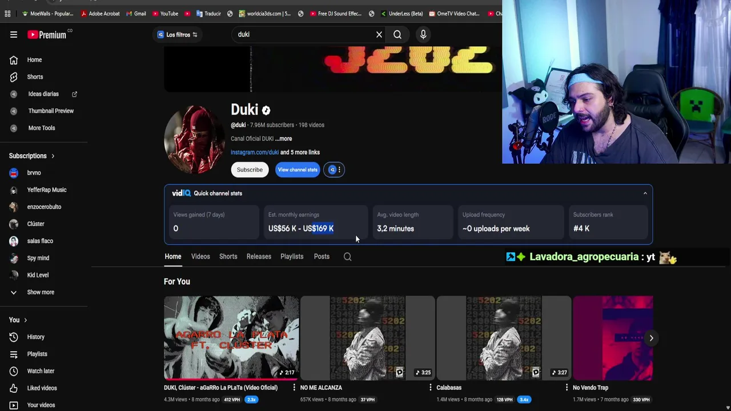The image size is (731, 411).
Task: Open the hamburger guide menu
Action: pyautogui.click(x=14, y=35)
